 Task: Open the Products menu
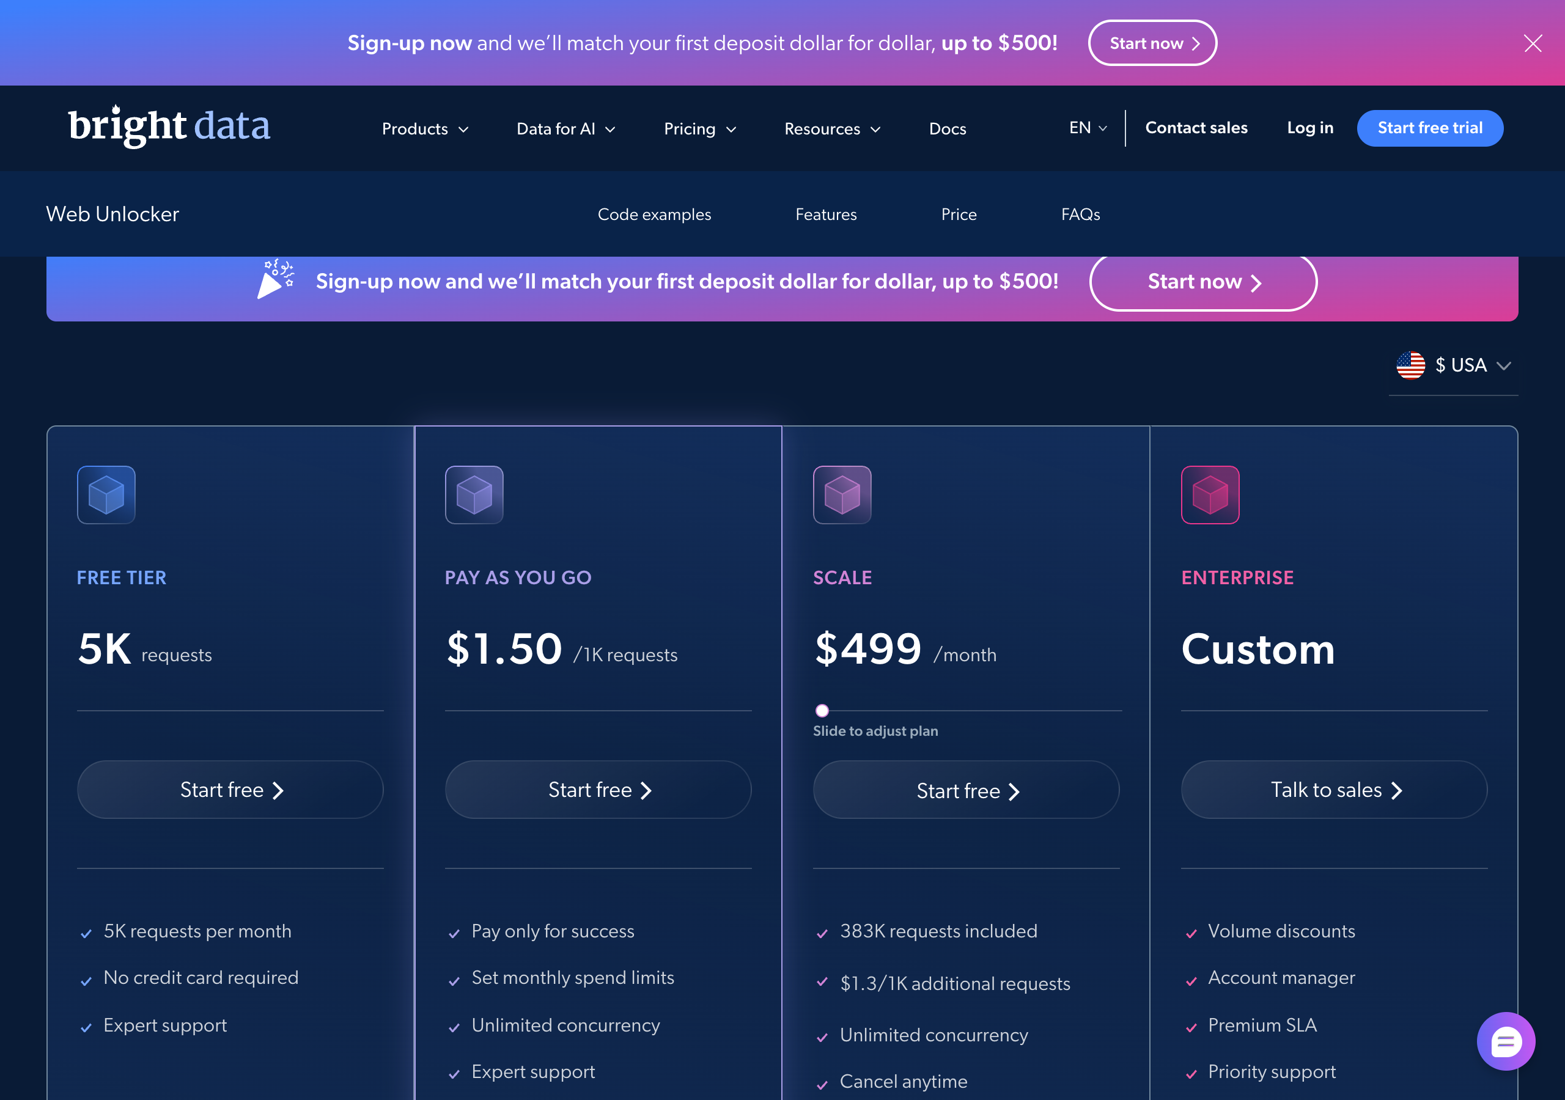click(x=425, y=129)
